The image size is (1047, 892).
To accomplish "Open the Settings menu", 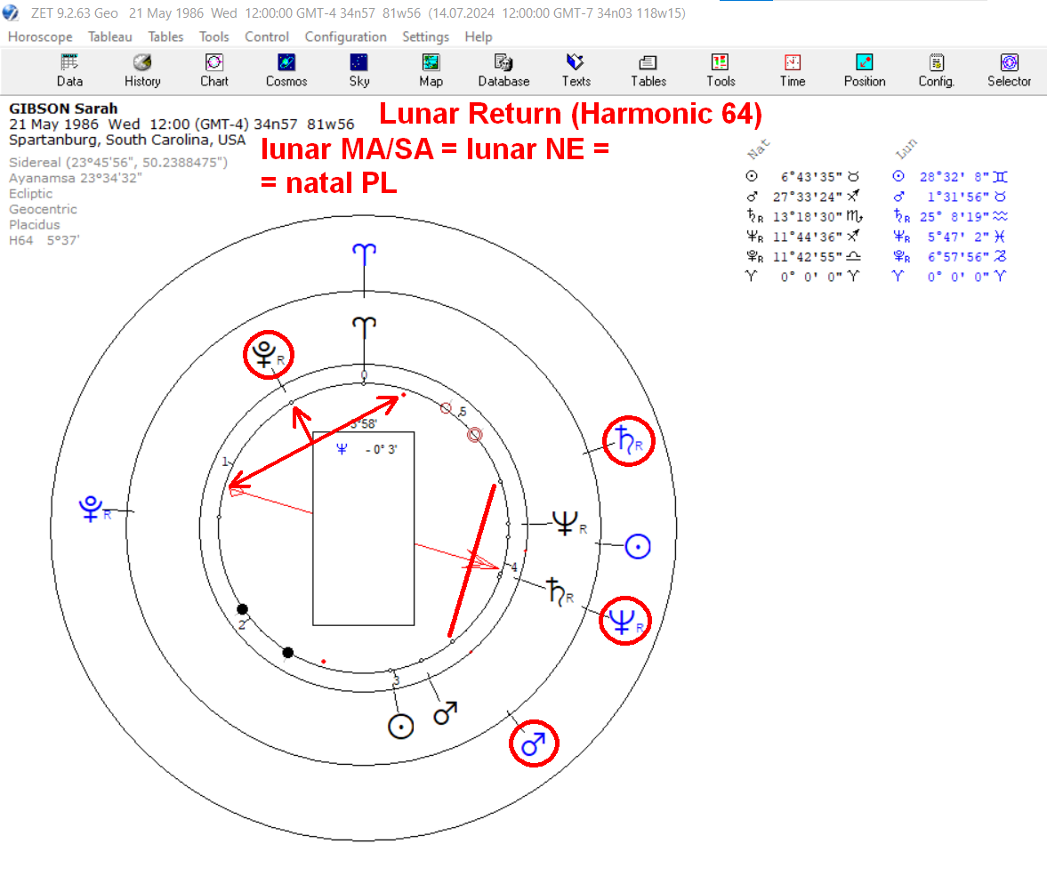I will point(425,36).
